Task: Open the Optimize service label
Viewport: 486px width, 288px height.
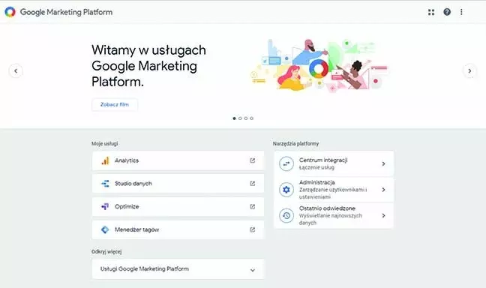Action: (127, 206)
